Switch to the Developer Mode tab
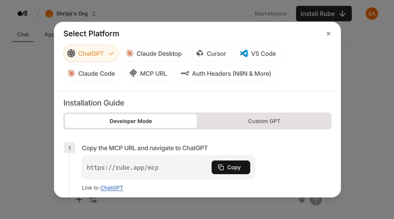 [131, 121]
